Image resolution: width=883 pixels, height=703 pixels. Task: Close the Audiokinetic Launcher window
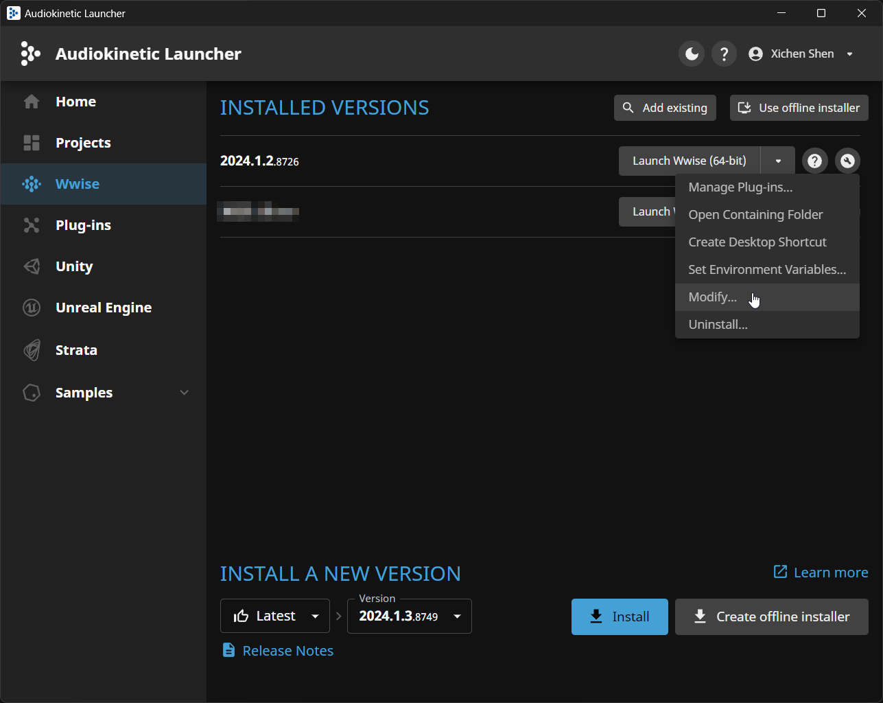pyautogui.click(x=862, y=13)
